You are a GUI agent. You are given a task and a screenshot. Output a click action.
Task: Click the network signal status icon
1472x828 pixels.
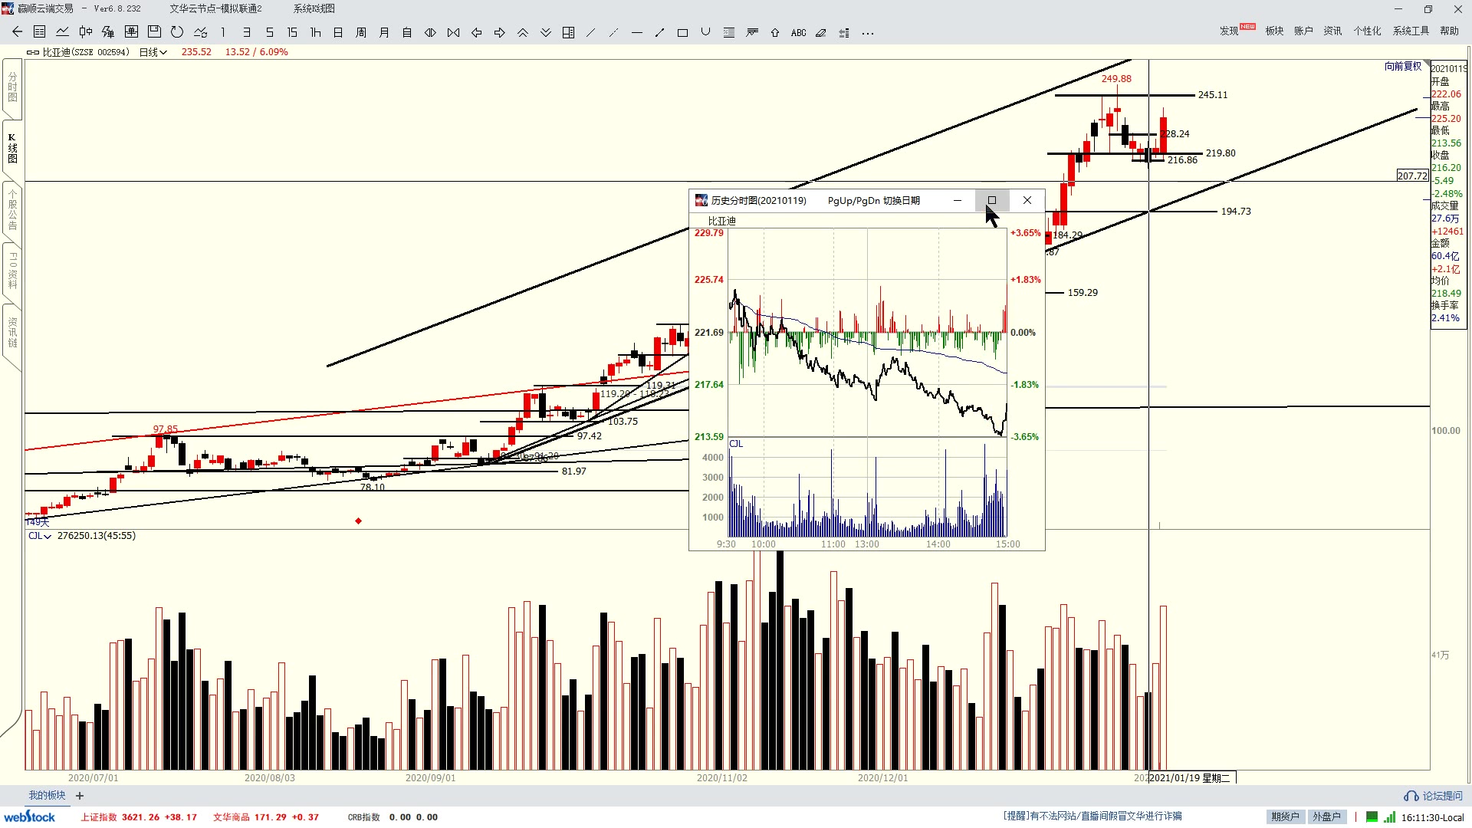point(1389,817)
